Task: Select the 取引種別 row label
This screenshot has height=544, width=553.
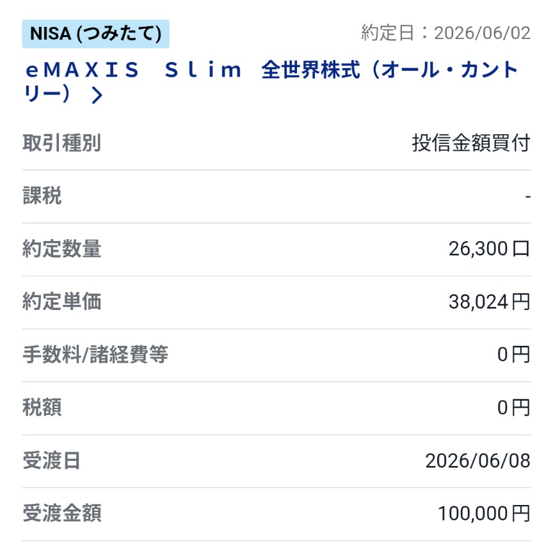Action: pos(61,143)
